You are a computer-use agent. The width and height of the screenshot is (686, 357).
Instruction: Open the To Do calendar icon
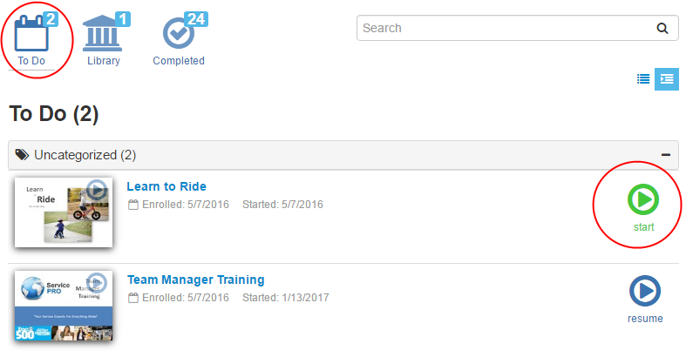[31, 33]
